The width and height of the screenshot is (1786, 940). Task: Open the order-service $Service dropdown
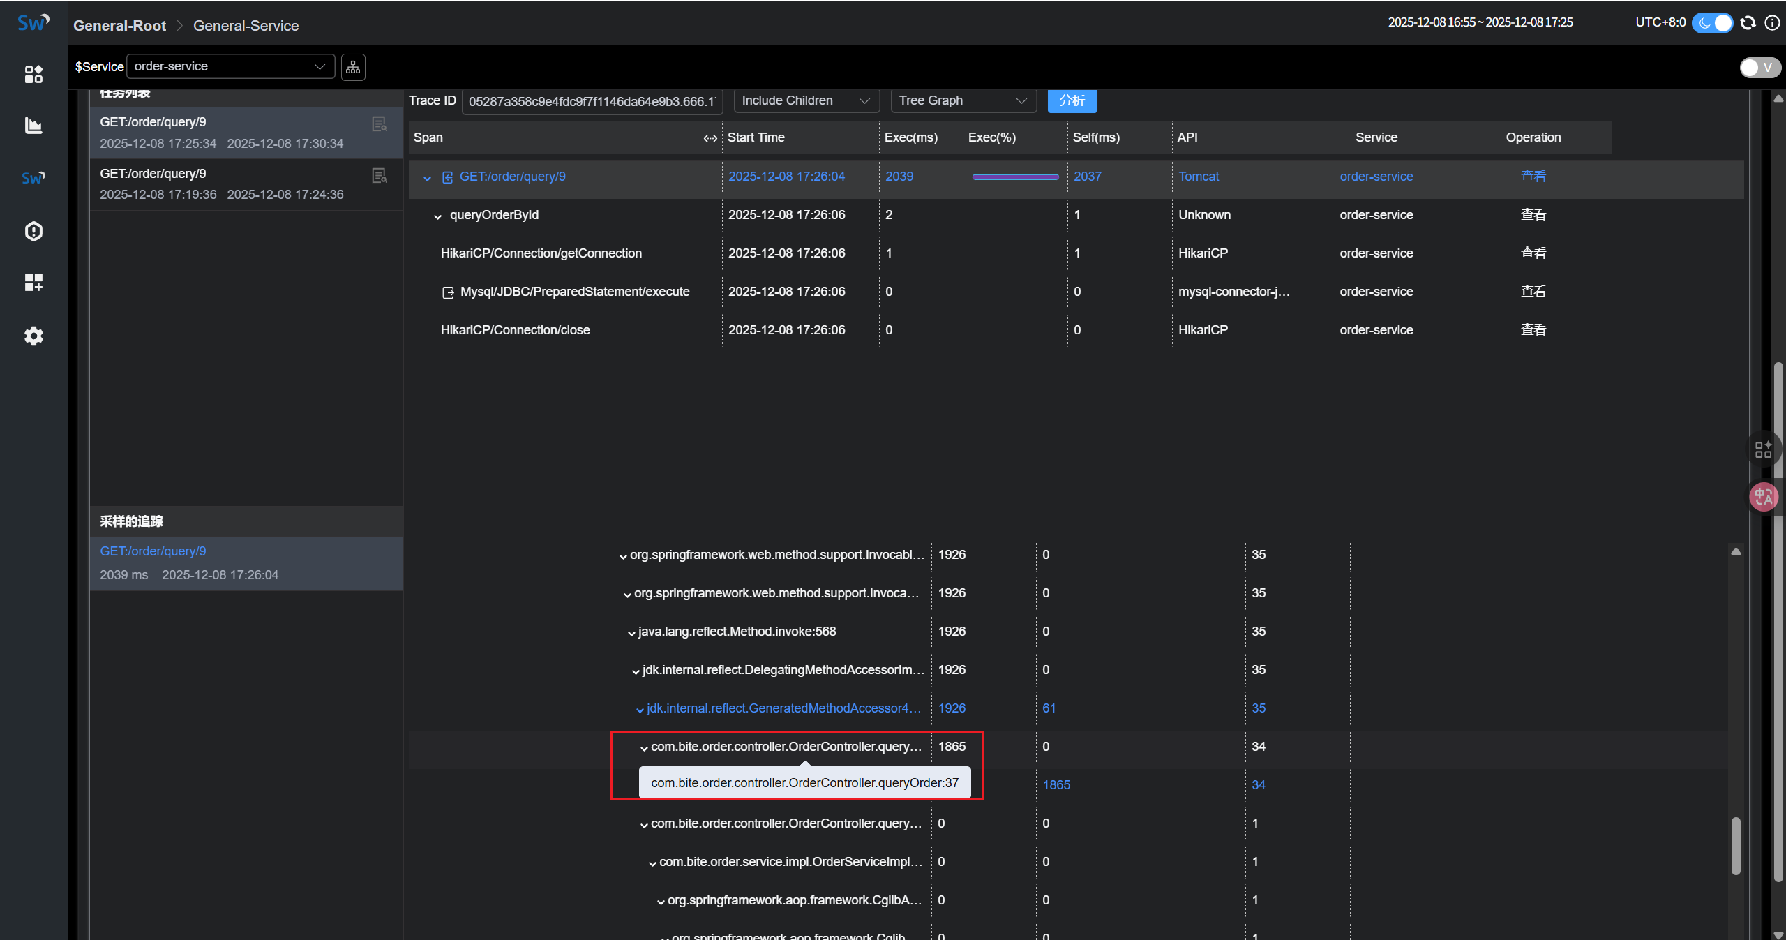point(230,66)
